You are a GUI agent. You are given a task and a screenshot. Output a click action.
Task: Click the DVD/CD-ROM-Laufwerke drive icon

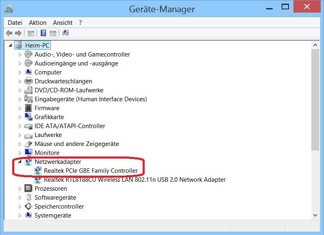click(28, 90)
